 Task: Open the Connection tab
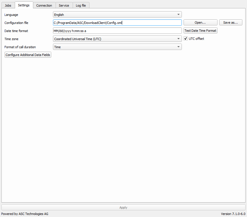click(x=44, y=5)
